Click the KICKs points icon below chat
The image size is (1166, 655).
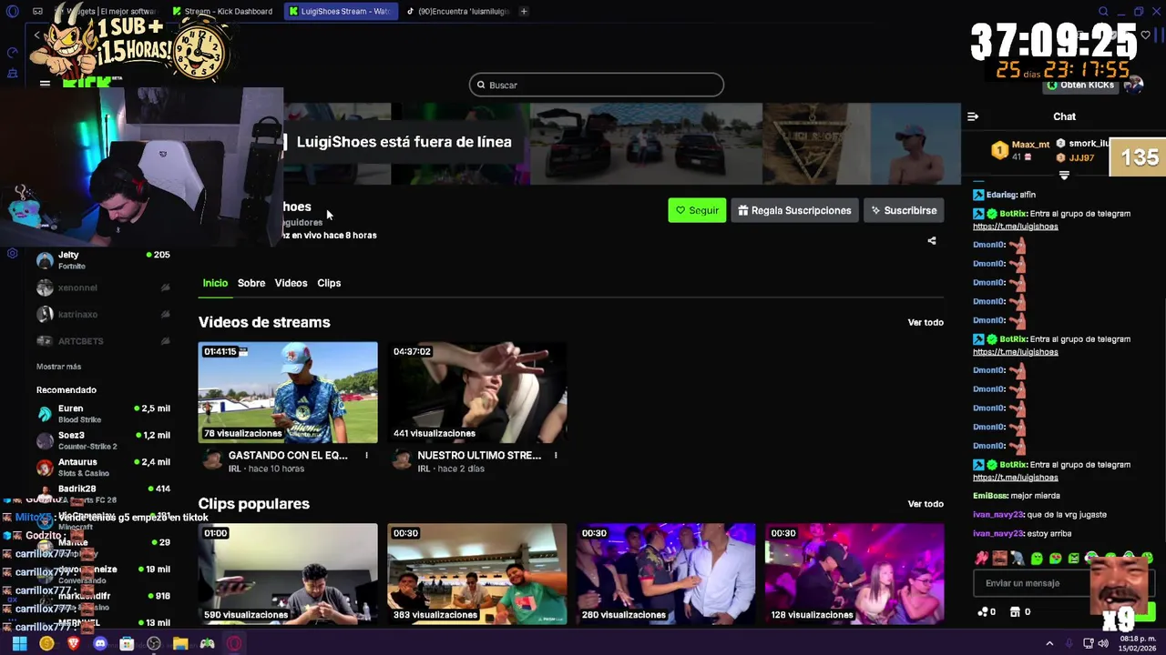coord(982,612)
